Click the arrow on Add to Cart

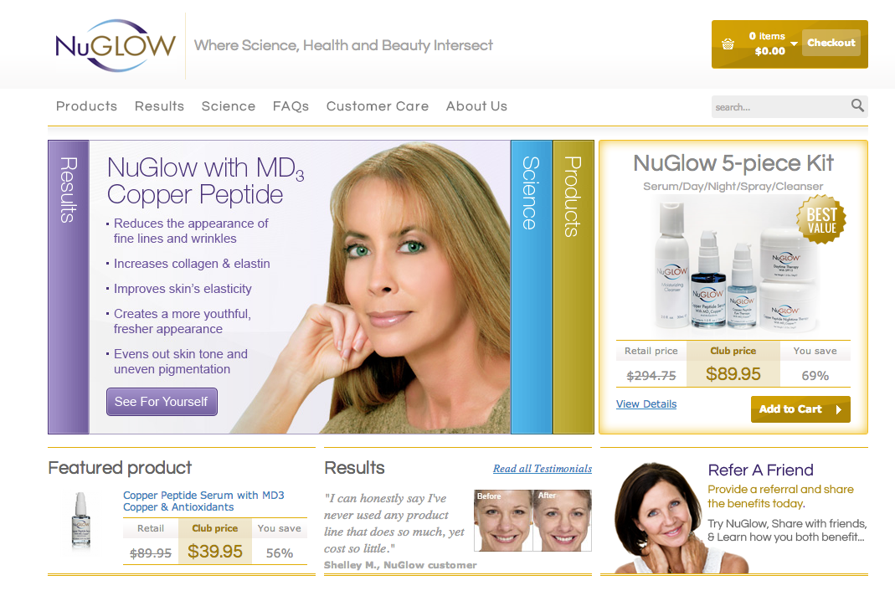click(839, 409)
